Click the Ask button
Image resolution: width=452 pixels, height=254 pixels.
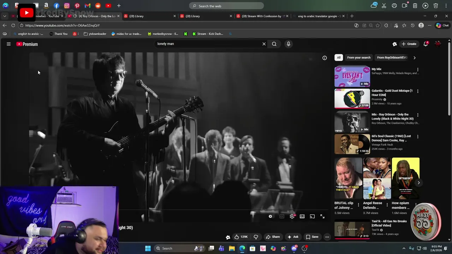[x=293, y=237]
